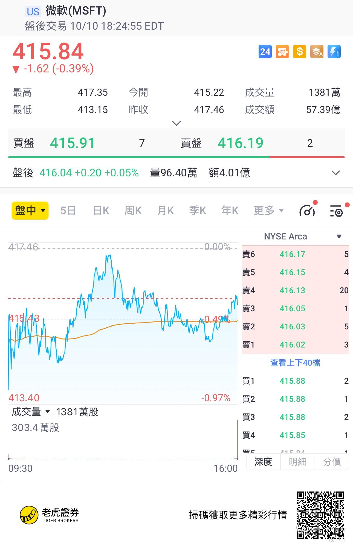Open the 更多 chart options dropdown
Screen dimensions: 353x548
pyautogui.click(x=268, y=211)
